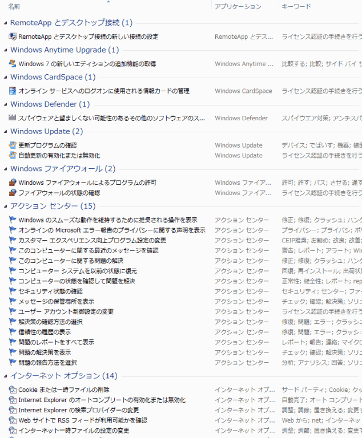The height and width of the screenshot is (438, 362).
Task: Click the icon beside RemoteApp とデスクトップ接続の新しい接続の設定
Action: tap(13, 36)
